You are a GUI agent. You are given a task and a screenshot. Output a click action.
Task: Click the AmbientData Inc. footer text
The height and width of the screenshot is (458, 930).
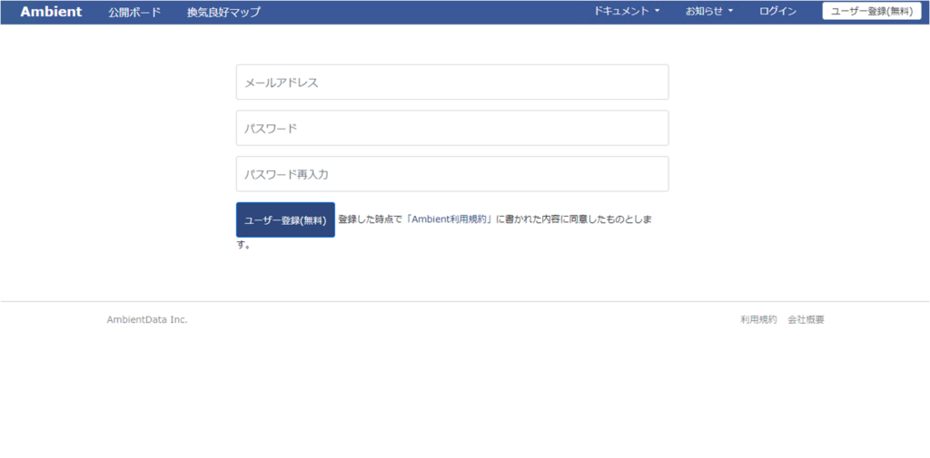coord(147,320)
